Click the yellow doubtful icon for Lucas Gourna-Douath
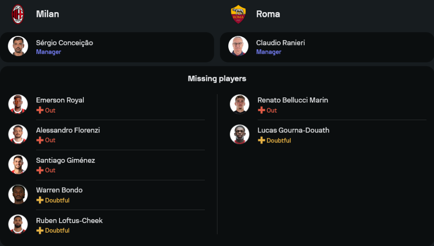The height and width of the screenshot is (246, 434). [261, 140]
